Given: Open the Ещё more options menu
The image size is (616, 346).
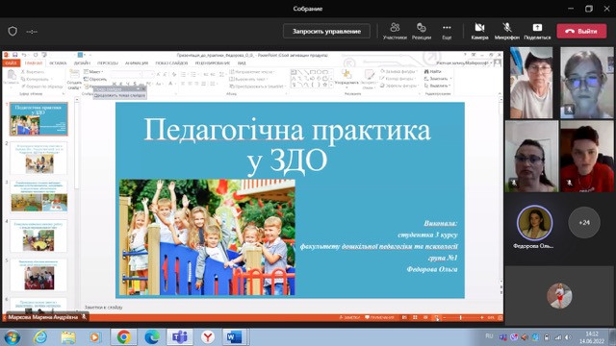Looking at the screenshot, I should [x=447, y=31].
